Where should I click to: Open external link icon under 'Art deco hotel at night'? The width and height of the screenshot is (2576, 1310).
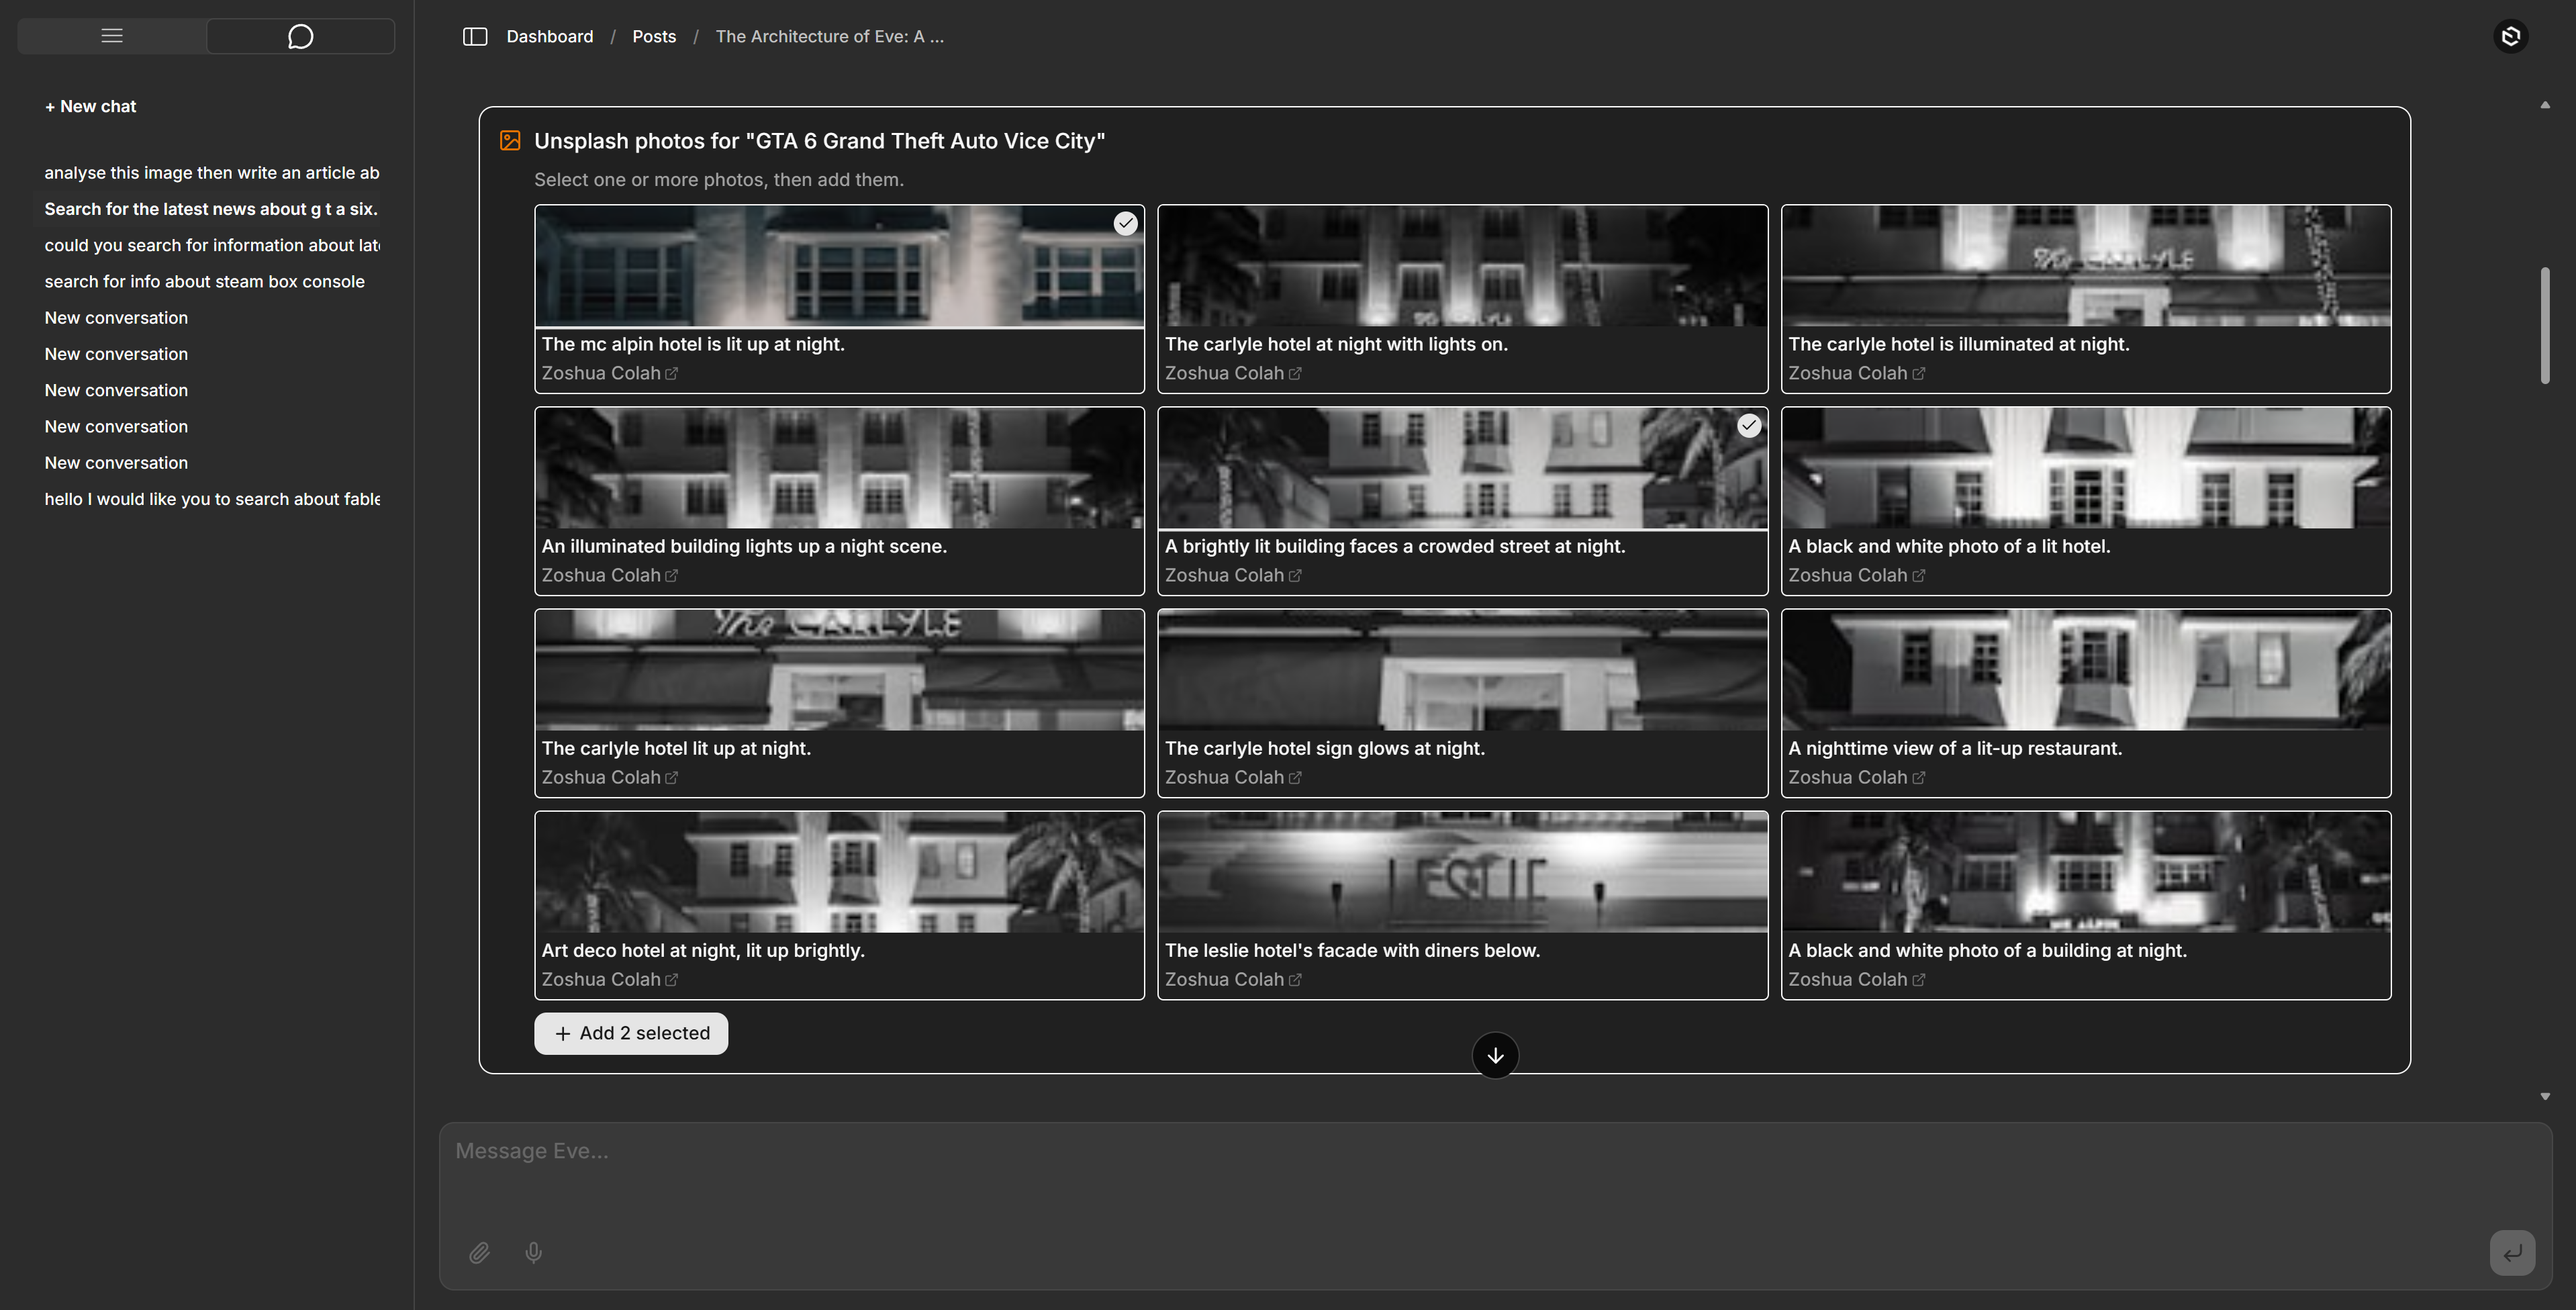pyautogui.click(x=672, y=980)
